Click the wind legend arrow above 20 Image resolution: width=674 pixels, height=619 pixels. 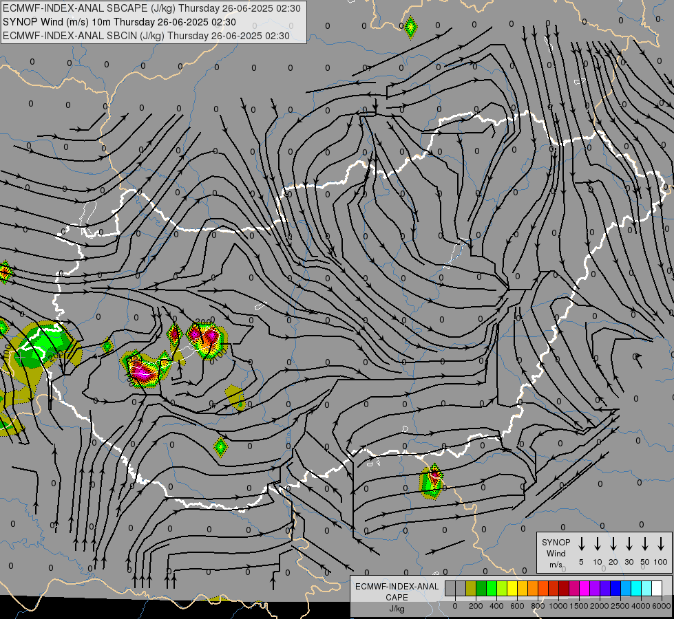click(613, 544)
